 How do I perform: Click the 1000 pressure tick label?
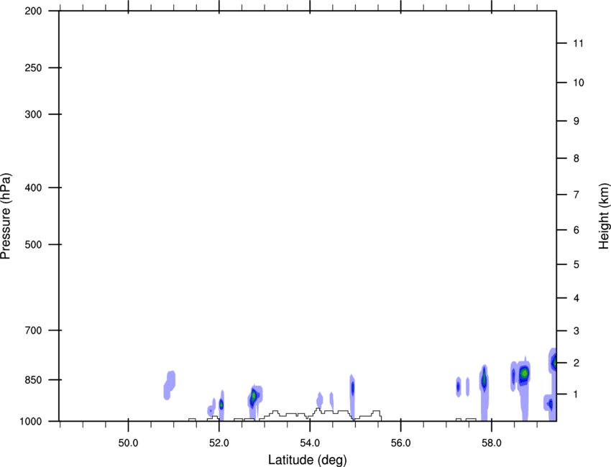(31, 422)
